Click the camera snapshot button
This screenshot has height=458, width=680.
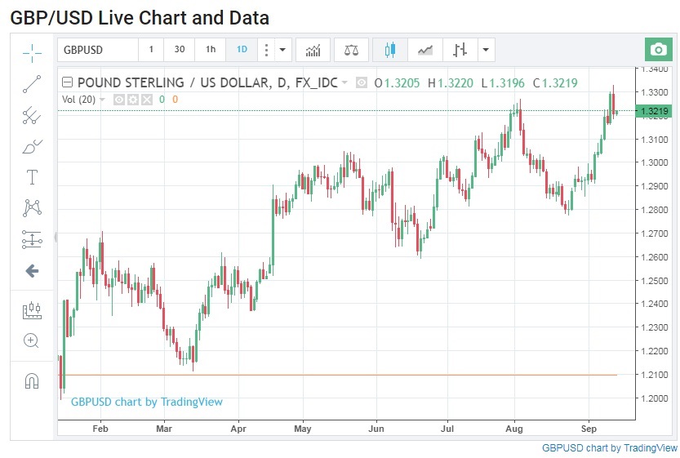(658, 50)
